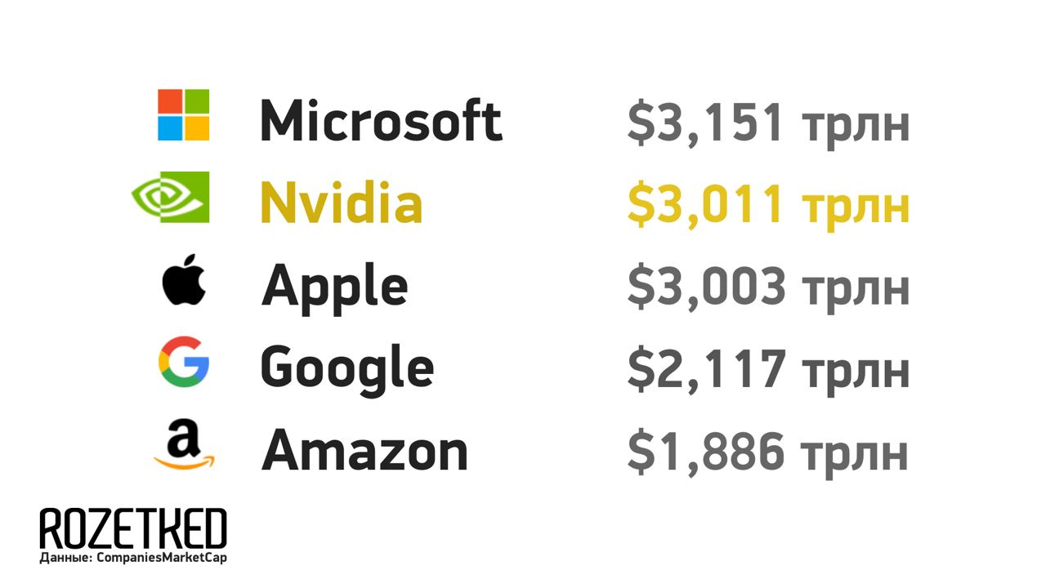Click the $3,151 figure for Microsoft
The width and height of the screenshot is (1046, 588).
point(706,122)
